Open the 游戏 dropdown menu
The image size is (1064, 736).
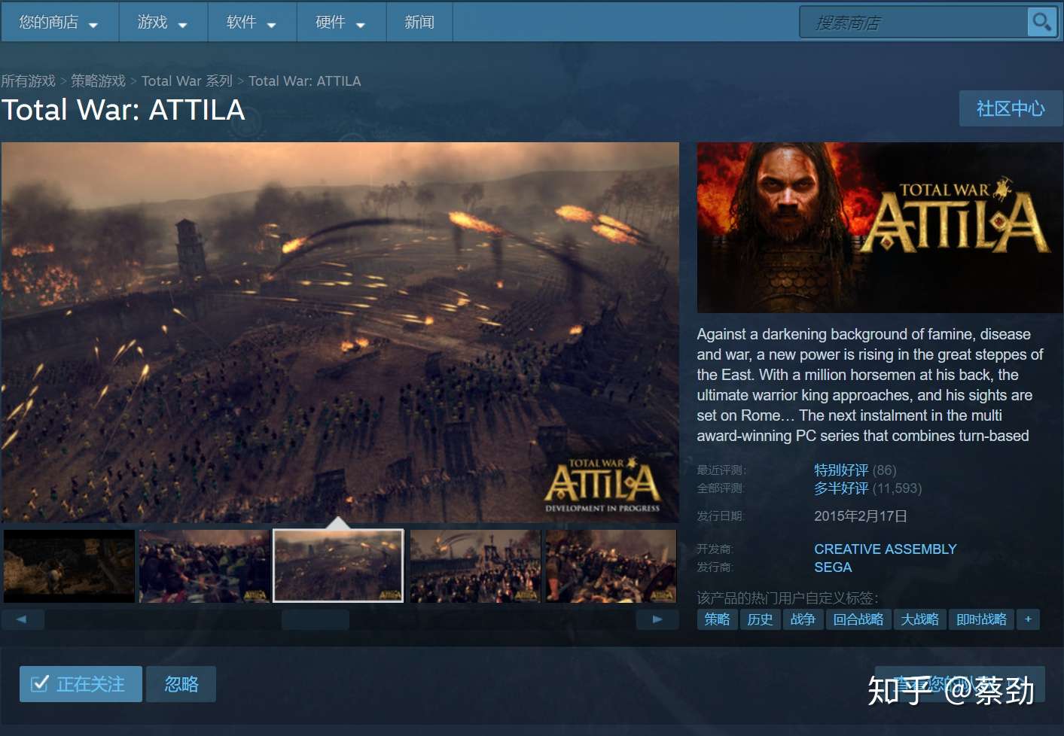(x=163, y=23)
